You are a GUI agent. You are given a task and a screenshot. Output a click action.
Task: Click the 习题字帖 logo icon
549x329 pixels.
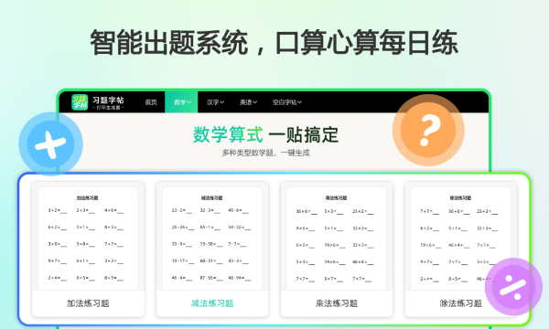(x=80, y=102)
